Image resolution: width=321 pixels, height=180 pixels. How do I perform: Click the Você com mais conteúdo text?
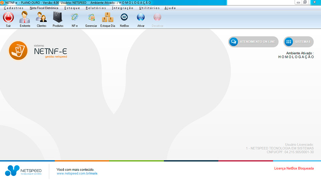coord(75,170)
